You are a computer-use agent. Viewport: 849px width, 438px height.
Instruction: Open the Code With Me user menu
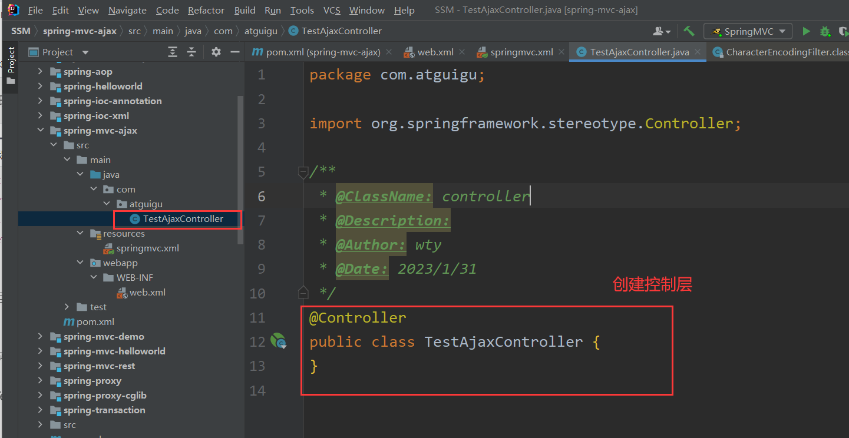662,31
